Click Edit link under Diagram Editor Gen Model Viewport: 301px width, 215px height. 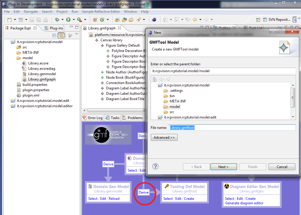click(240, 199)
